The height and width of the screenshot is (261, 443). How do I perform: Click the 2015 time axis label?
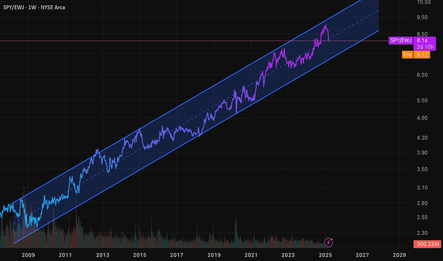point(140,255)
